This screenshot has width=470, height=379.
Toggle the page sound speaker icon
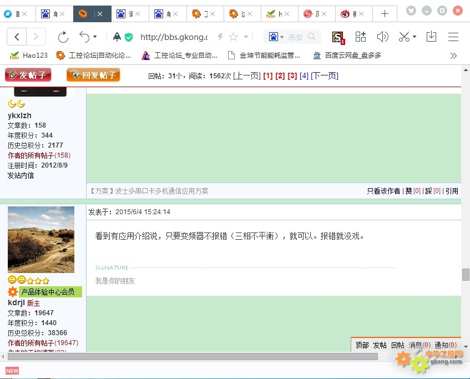point(382,37)
